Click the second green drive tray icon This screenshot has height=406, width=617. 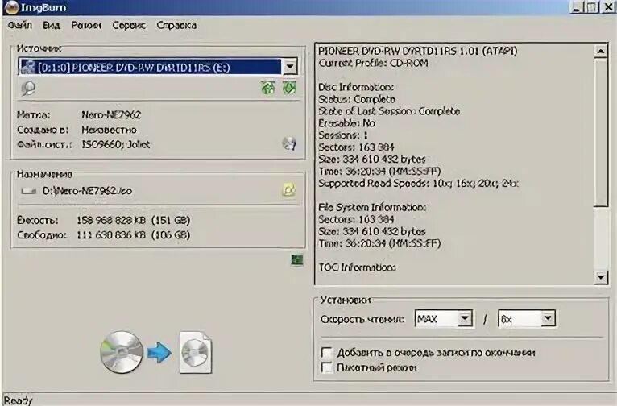tap(289, 88)
